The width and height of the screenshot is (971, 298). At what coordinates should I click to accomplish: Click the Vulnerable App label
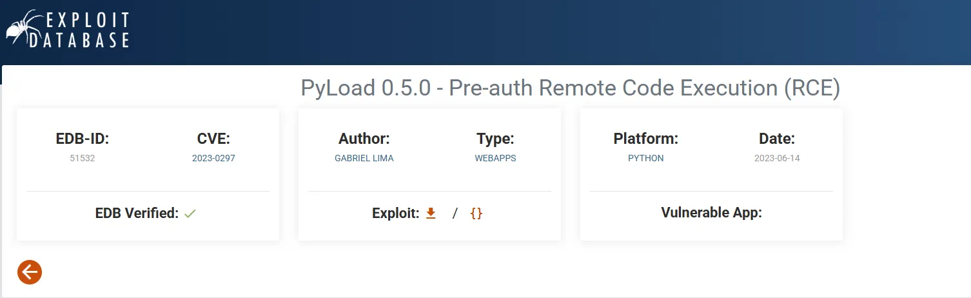point(712,213)
